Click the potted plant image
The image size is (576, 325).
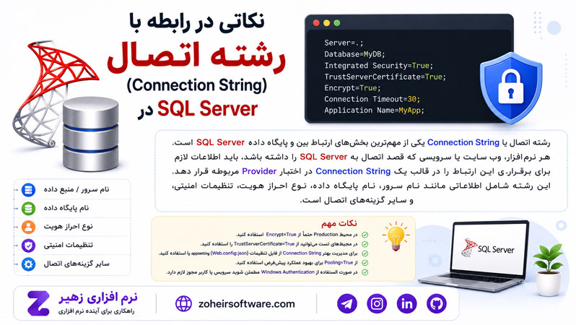coord(548,269)
